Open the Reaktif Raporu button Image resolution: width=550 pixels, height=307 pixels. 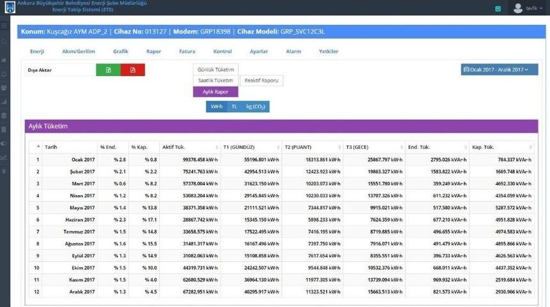pos(262,81)
